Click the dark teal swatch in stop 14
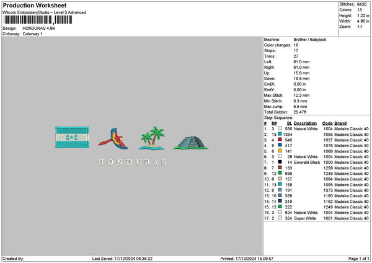 click(x=280, y=201)
